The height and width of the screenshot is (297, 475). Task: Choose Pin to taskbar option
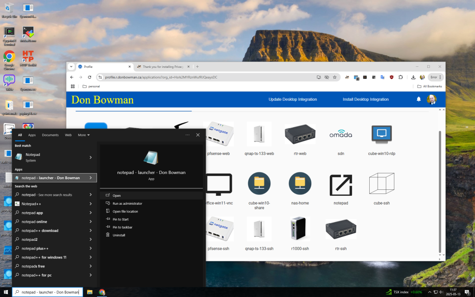pyautogui.click(x=122, y=227)
